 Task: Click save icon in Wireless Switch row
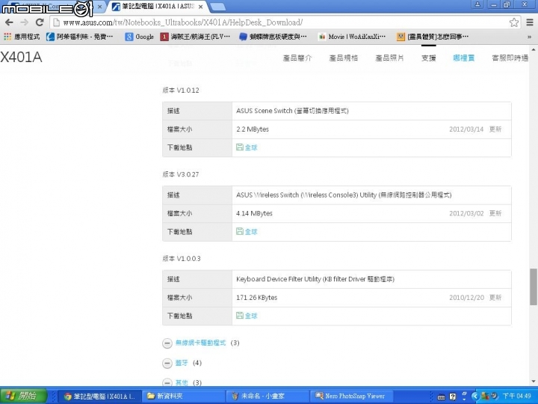click(x=240, y=231)
